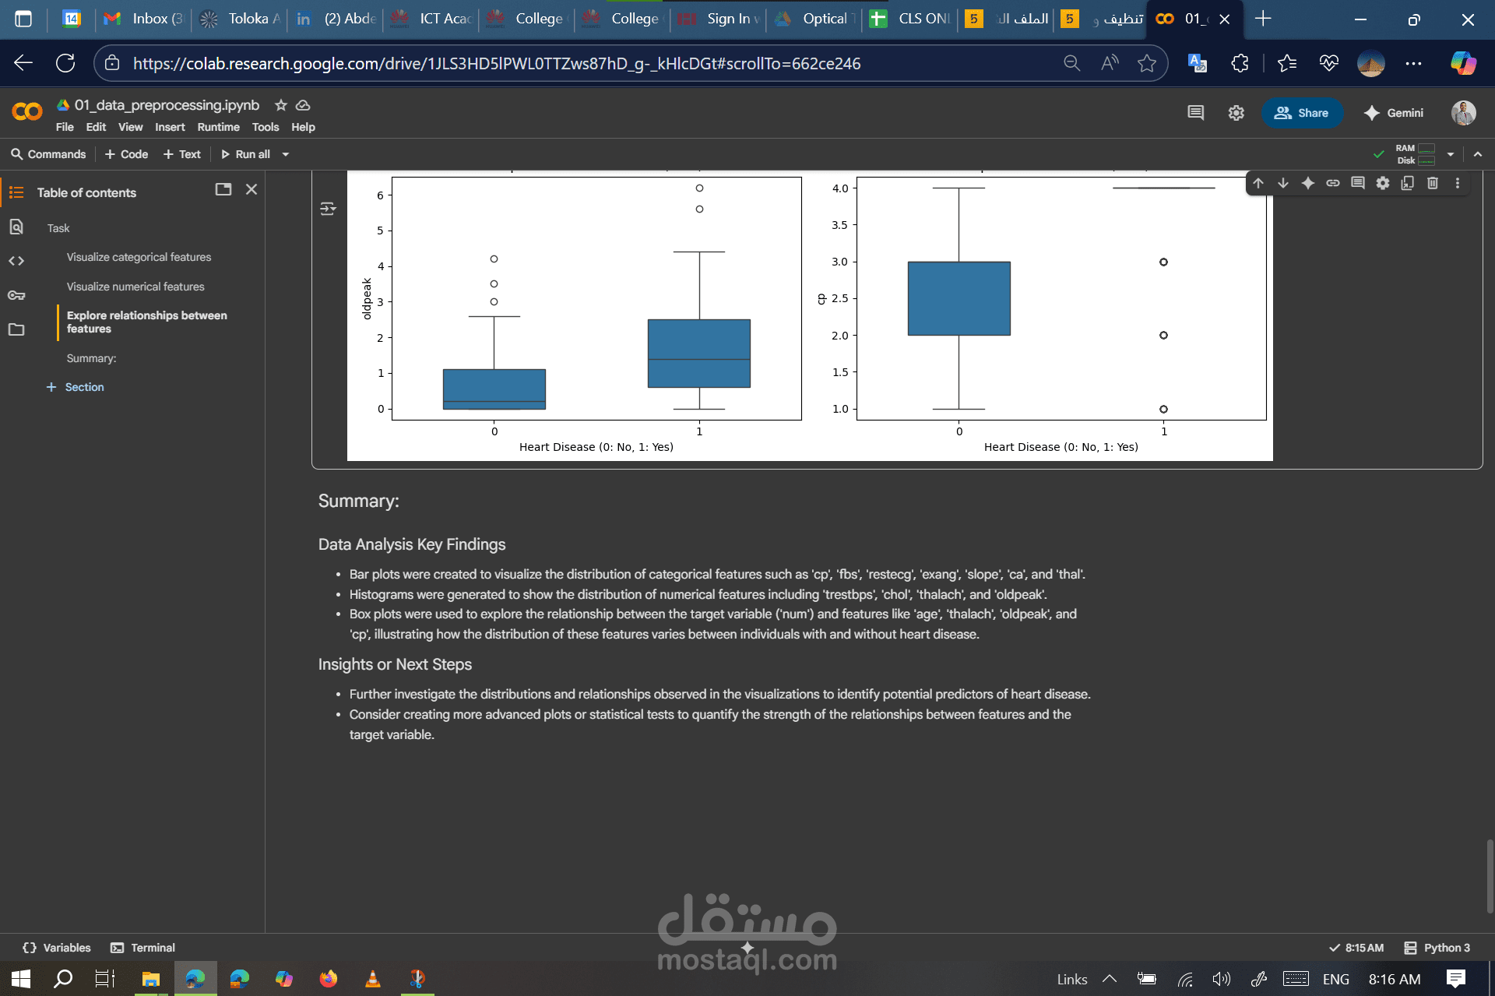
Task: Open RAM Disk resource dropdown arrow
Action: (1450, 154)
